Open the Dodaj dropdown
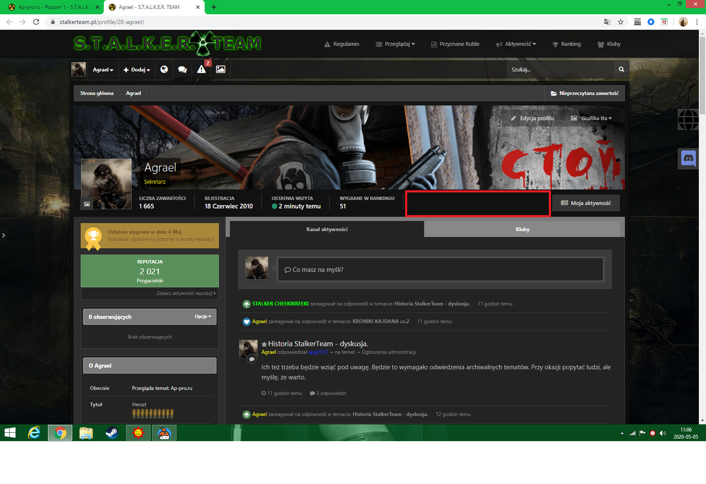 pyautogui.click(x=137, y=70)
